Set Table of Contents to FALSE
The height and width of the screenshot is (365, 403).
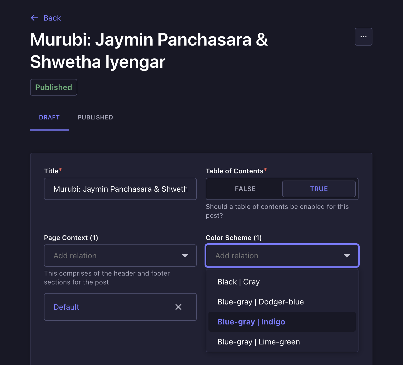point(245,189)
